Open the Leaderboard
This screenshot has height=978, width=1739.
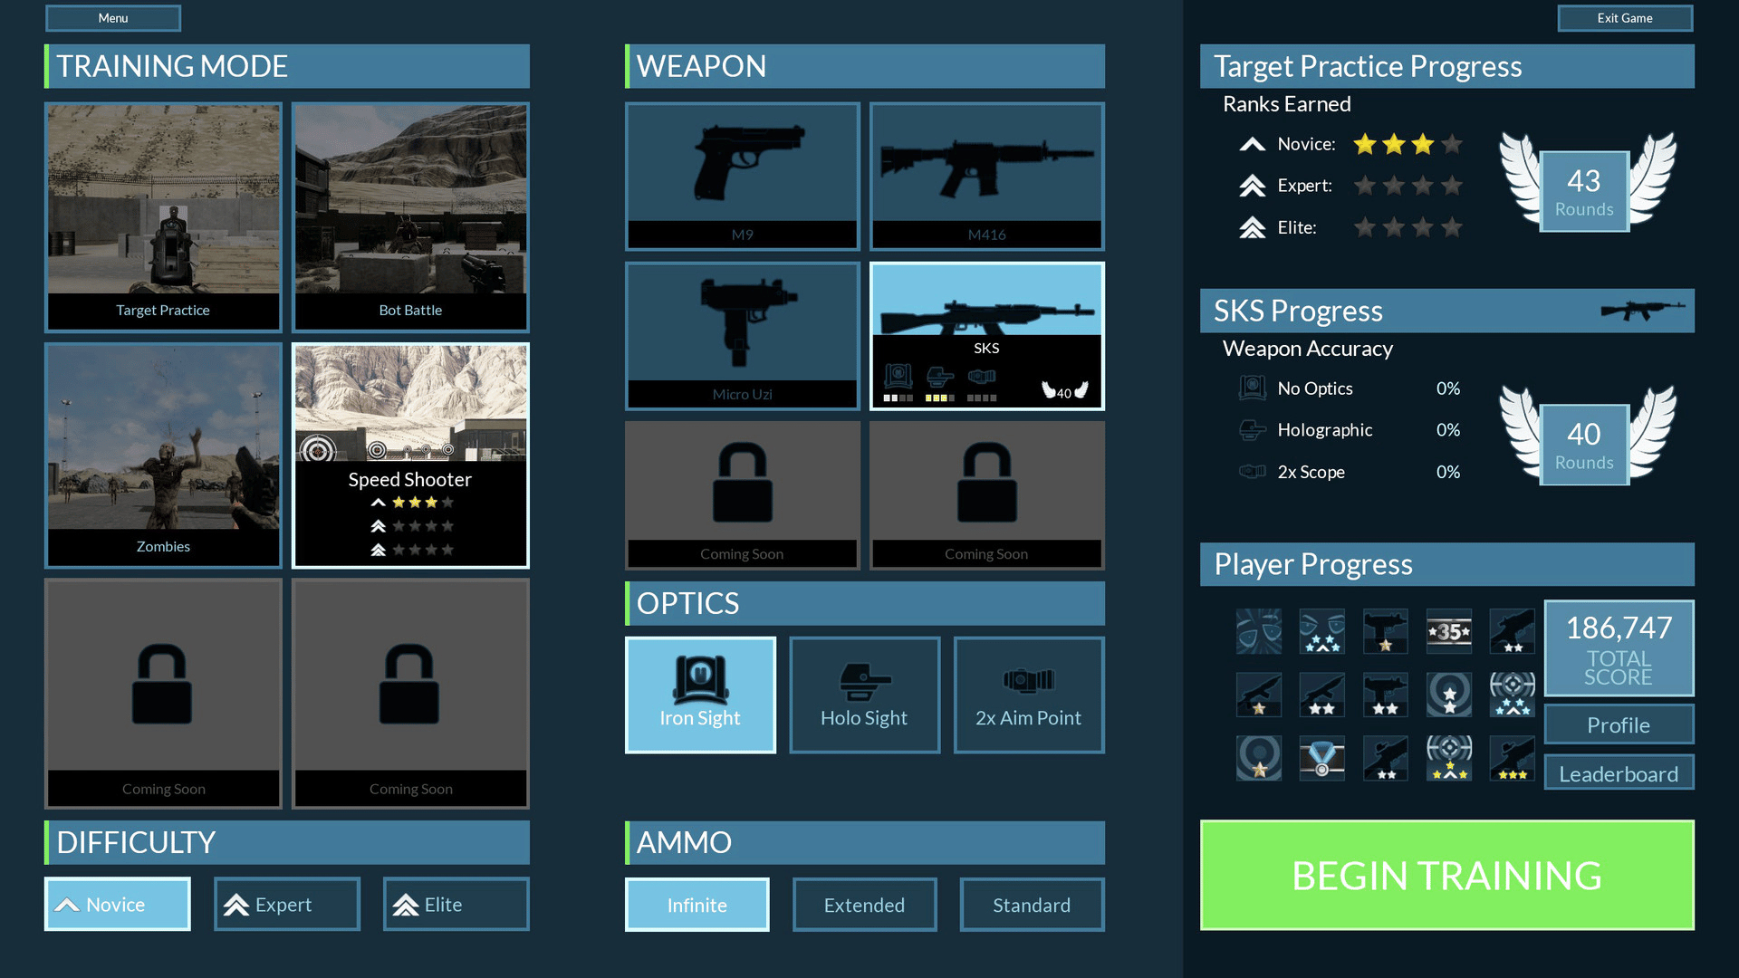pyautogui.click(x=1618, y=773)
